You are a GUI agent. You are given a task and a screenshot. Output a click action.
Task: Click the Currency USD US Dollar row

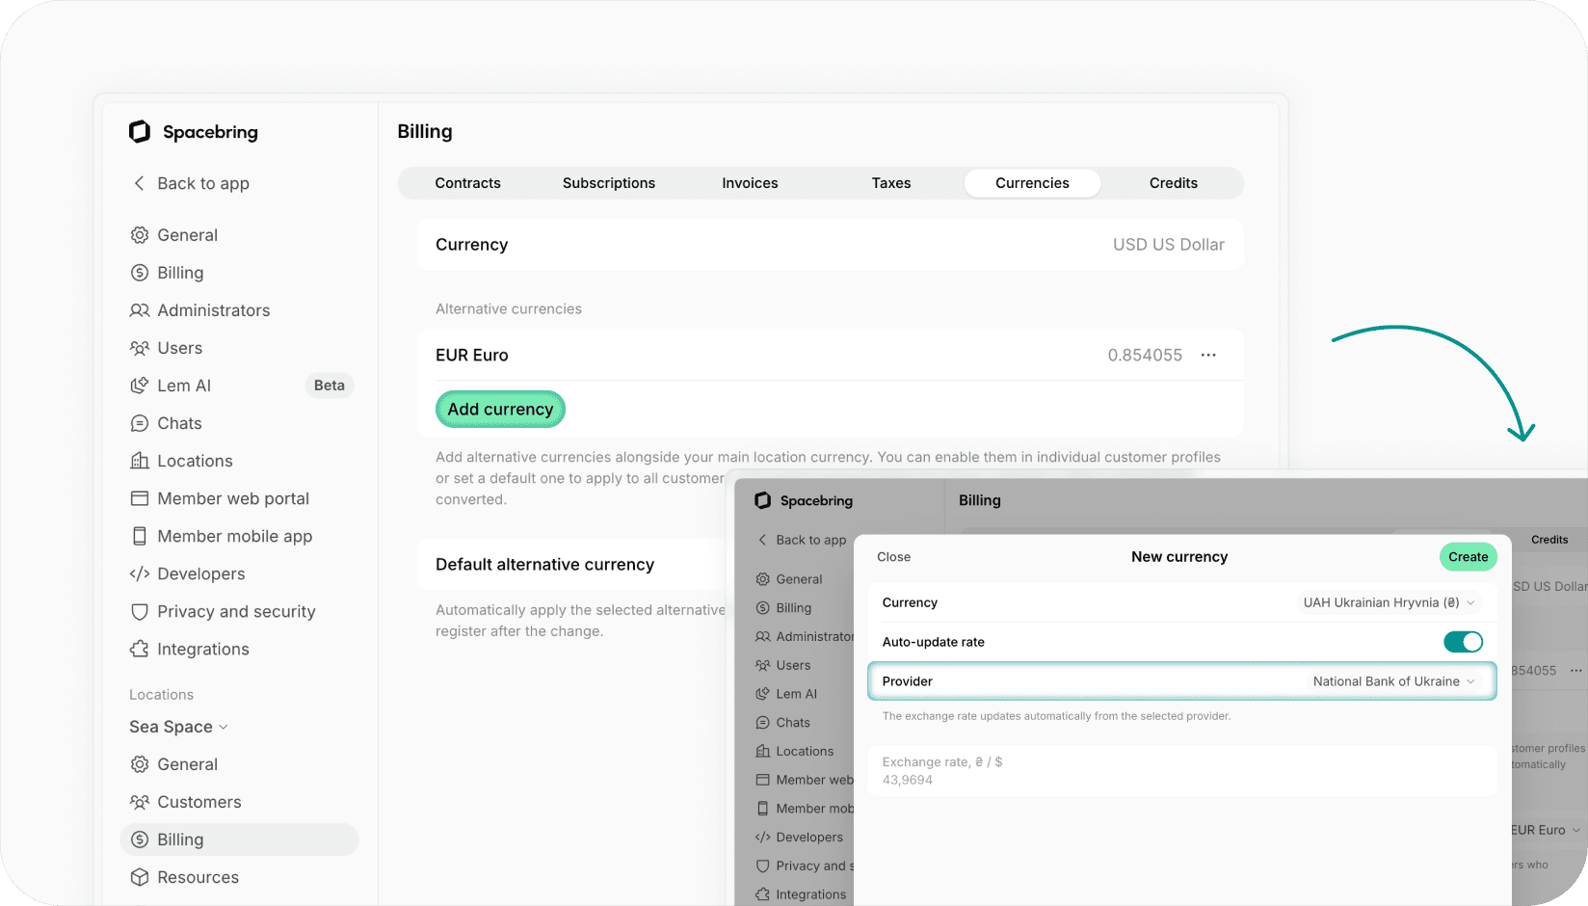(x=830, y=245)
